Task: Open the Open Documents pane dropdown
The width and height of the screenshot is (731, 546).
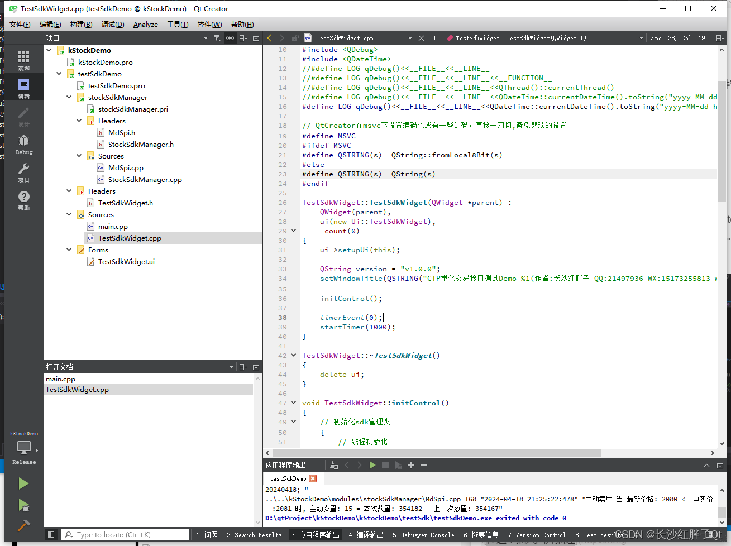Action: coord(231,367)
